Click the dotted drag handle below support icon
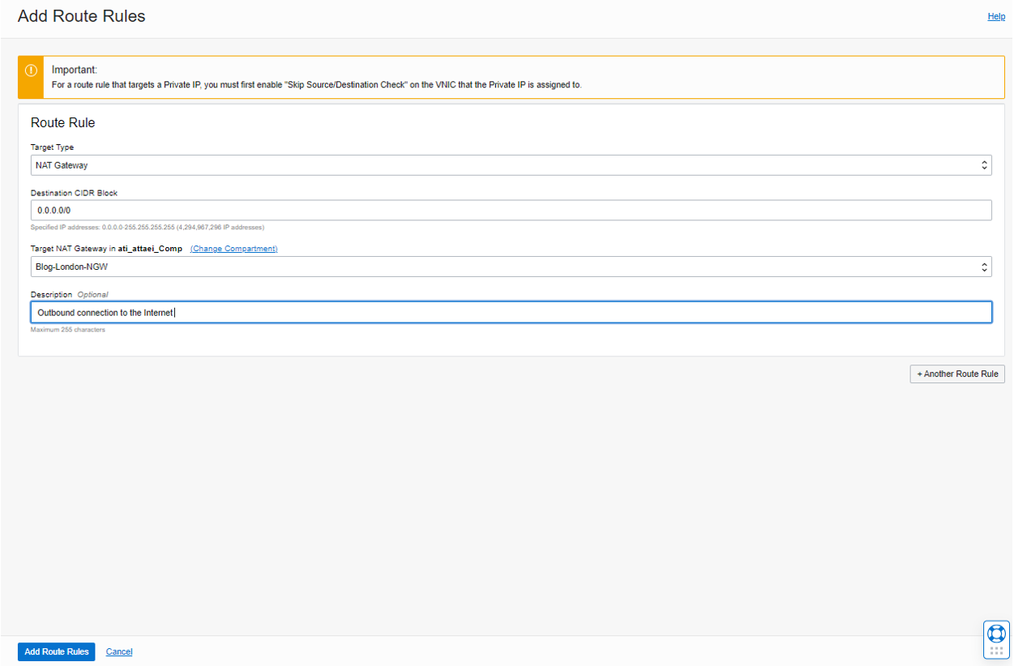 pos(996,651)
